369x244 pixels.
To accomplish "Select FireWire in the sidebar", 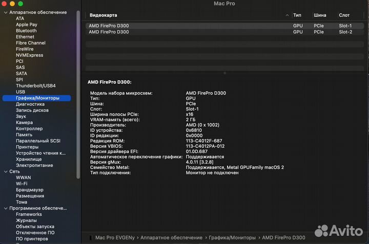I will pos(25,49).
